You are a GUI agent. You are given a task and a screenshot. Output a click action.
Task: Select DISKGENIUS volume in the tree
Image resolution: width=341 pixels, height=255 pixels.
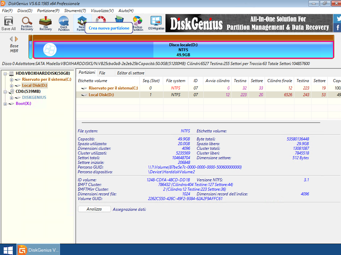(34, 98)
